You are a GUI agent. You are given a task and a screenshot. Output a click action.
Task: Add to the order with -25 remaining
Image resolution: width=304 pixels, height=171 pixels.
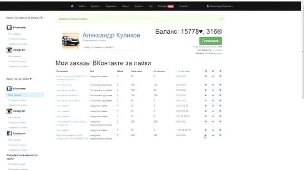(213, 85)
